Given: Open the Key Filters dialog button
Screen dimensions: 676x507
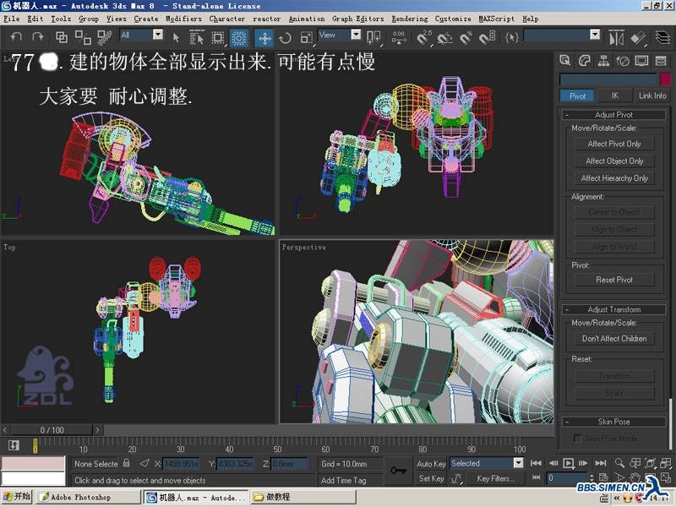Looking at the screenshot, I should click(x=495, y=478).
